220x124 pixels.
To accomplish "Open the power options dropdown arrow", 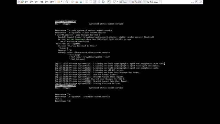I will [x=61, y=2].
